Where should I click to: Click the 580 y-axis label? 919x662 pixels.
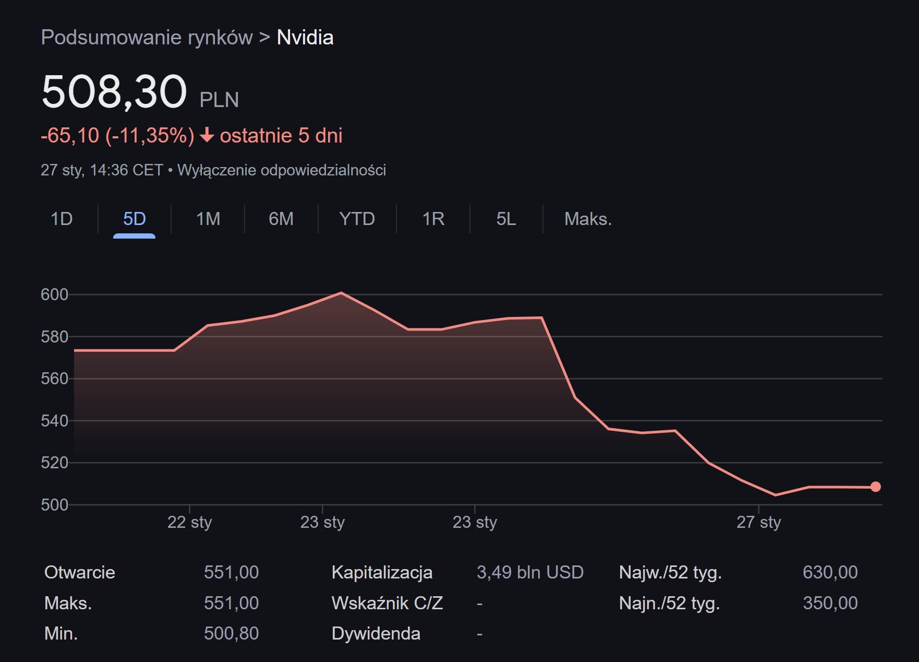point(54,337)
